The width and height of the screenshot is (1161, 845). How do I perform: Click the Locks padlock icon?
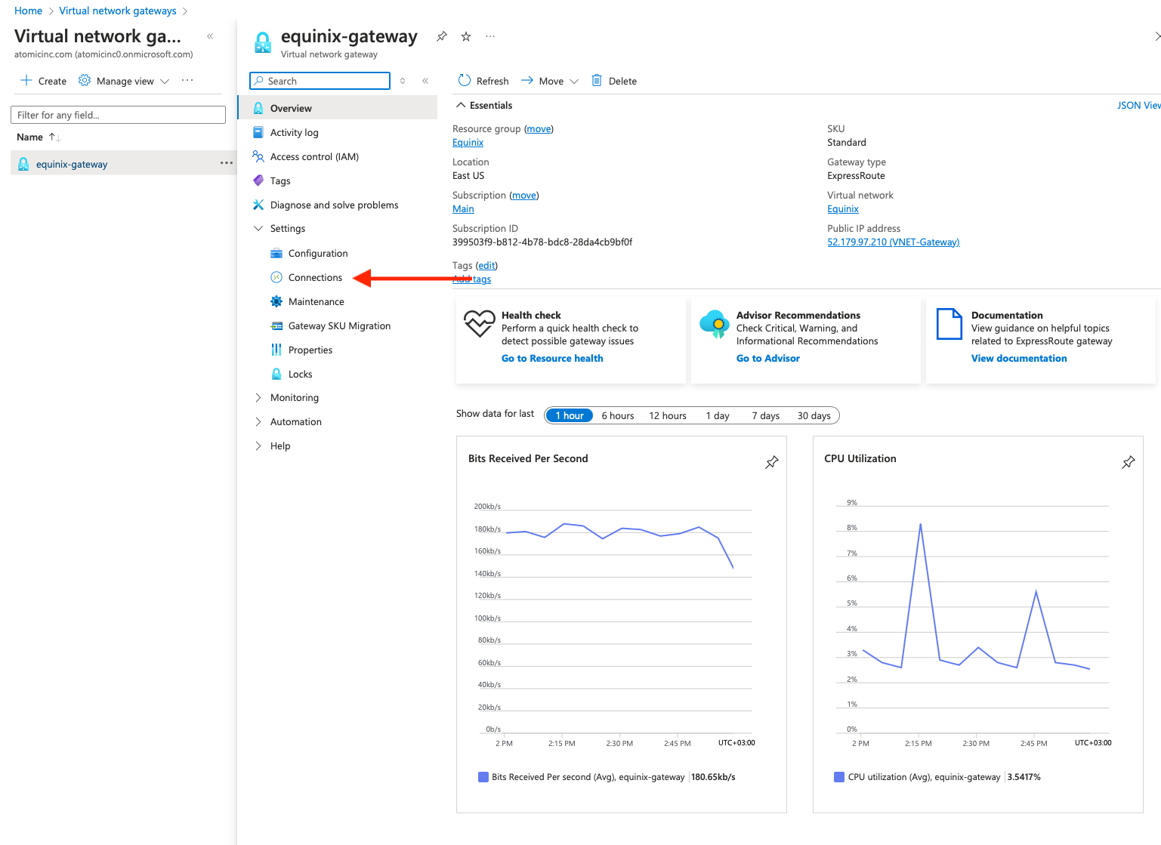click(x=276, y=374)
